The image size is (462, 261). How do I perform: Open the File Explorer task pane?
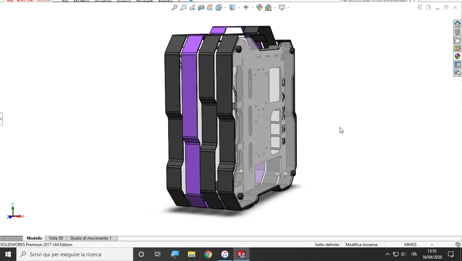click(x=458, y=40)
